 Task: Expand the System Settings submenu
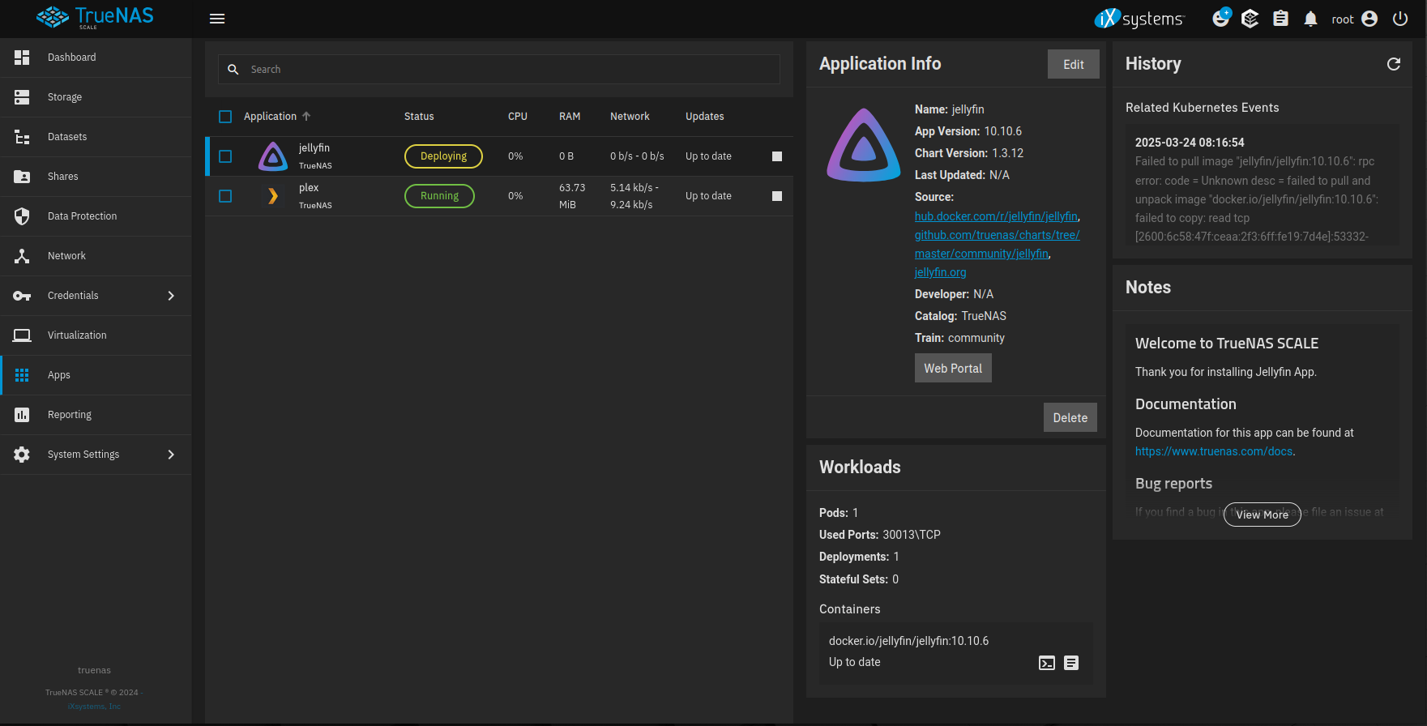tap(96, 455)
